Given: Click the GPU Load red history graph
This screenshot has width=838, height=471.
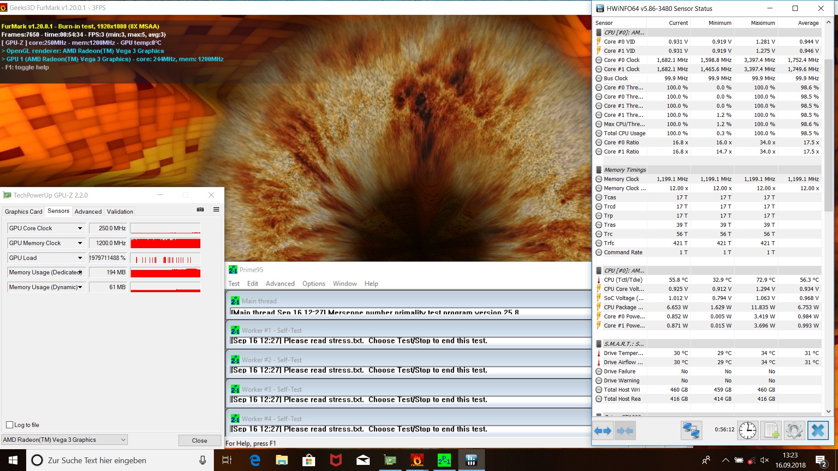Looking at the screenshot, I should pos(165,258).
